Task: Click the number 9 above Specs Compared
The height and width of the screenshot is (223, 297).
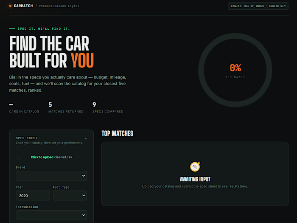Action: tap(94, 104)
